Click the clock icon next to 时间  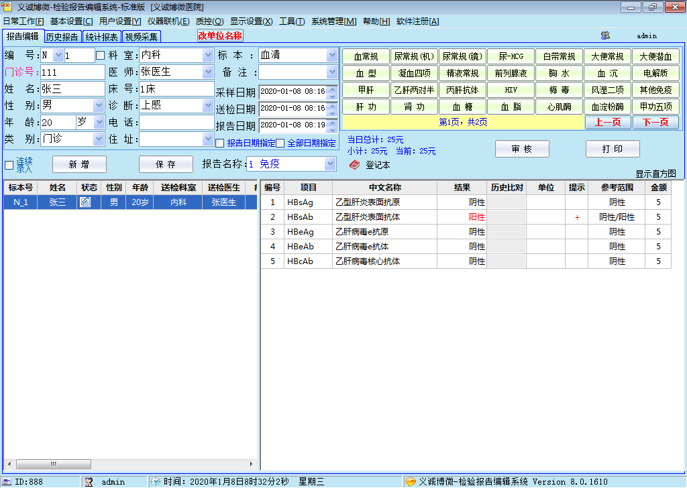[x=155, y=481]
